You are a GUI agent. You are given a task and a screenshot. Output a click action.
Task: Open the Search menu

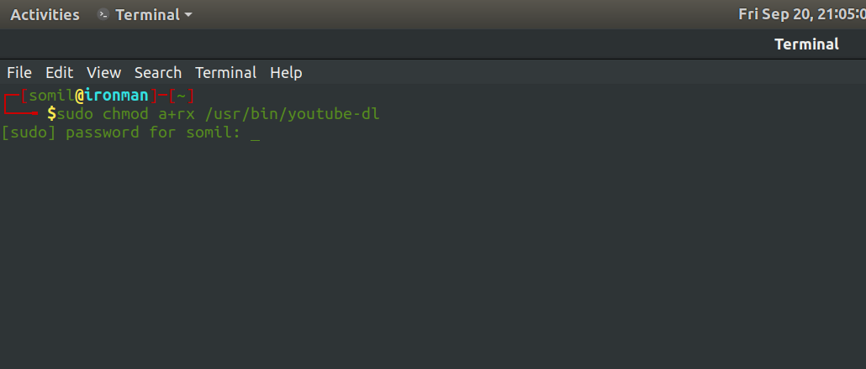click(x=158, y=73)
